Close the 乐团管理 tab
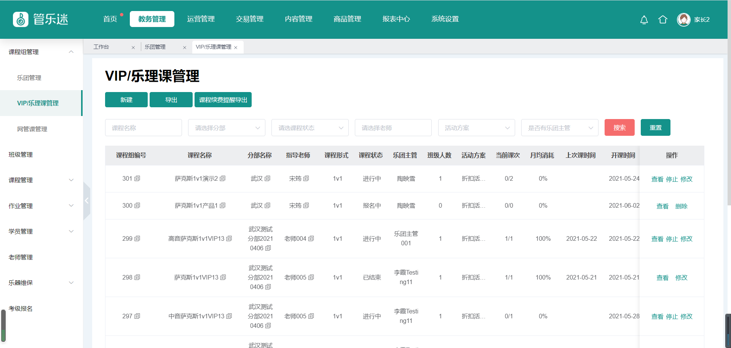The width and height of the screenshot is (731, 348). [x=185, y=48]
